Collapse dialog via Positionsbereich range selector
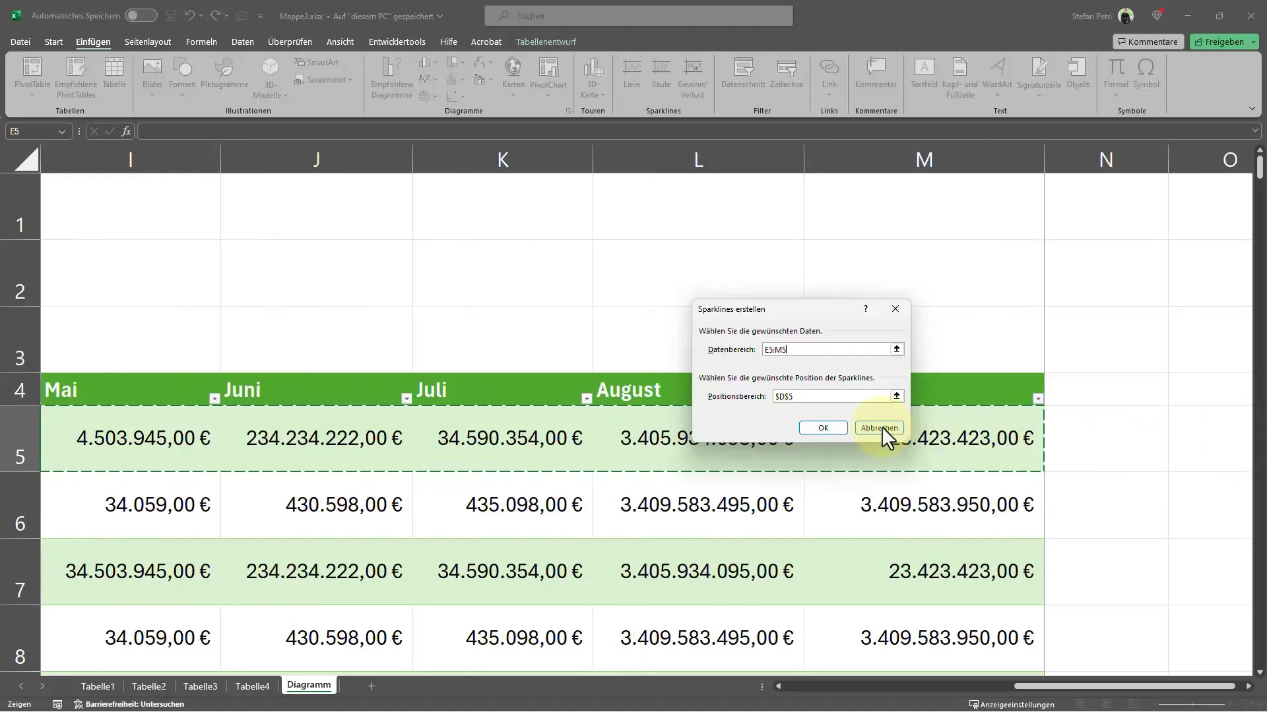Screen dimensions: 1267x712 pyautogui.click(x=897, y=396)
